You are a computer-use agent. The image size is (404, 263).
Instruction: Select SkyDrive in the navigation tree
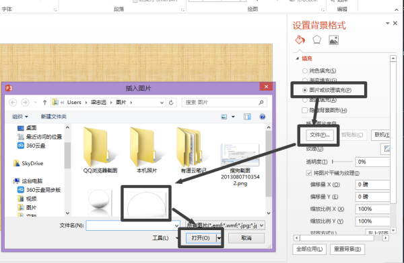click(x=28, y=163)
